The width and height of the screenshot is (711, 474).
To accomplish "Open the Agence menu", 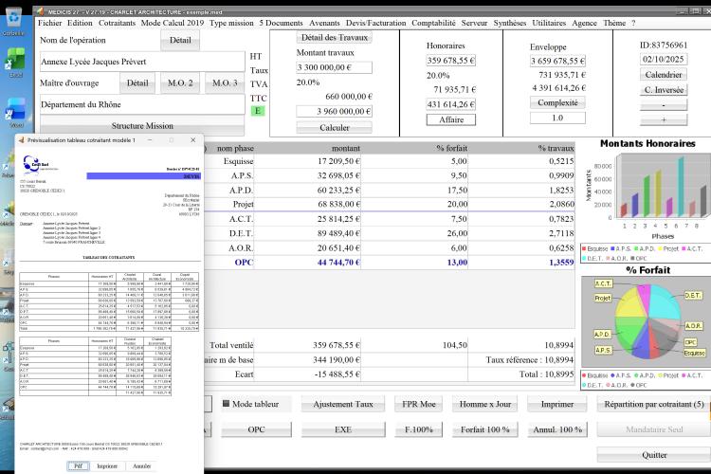I will click(x=584, y=23).
